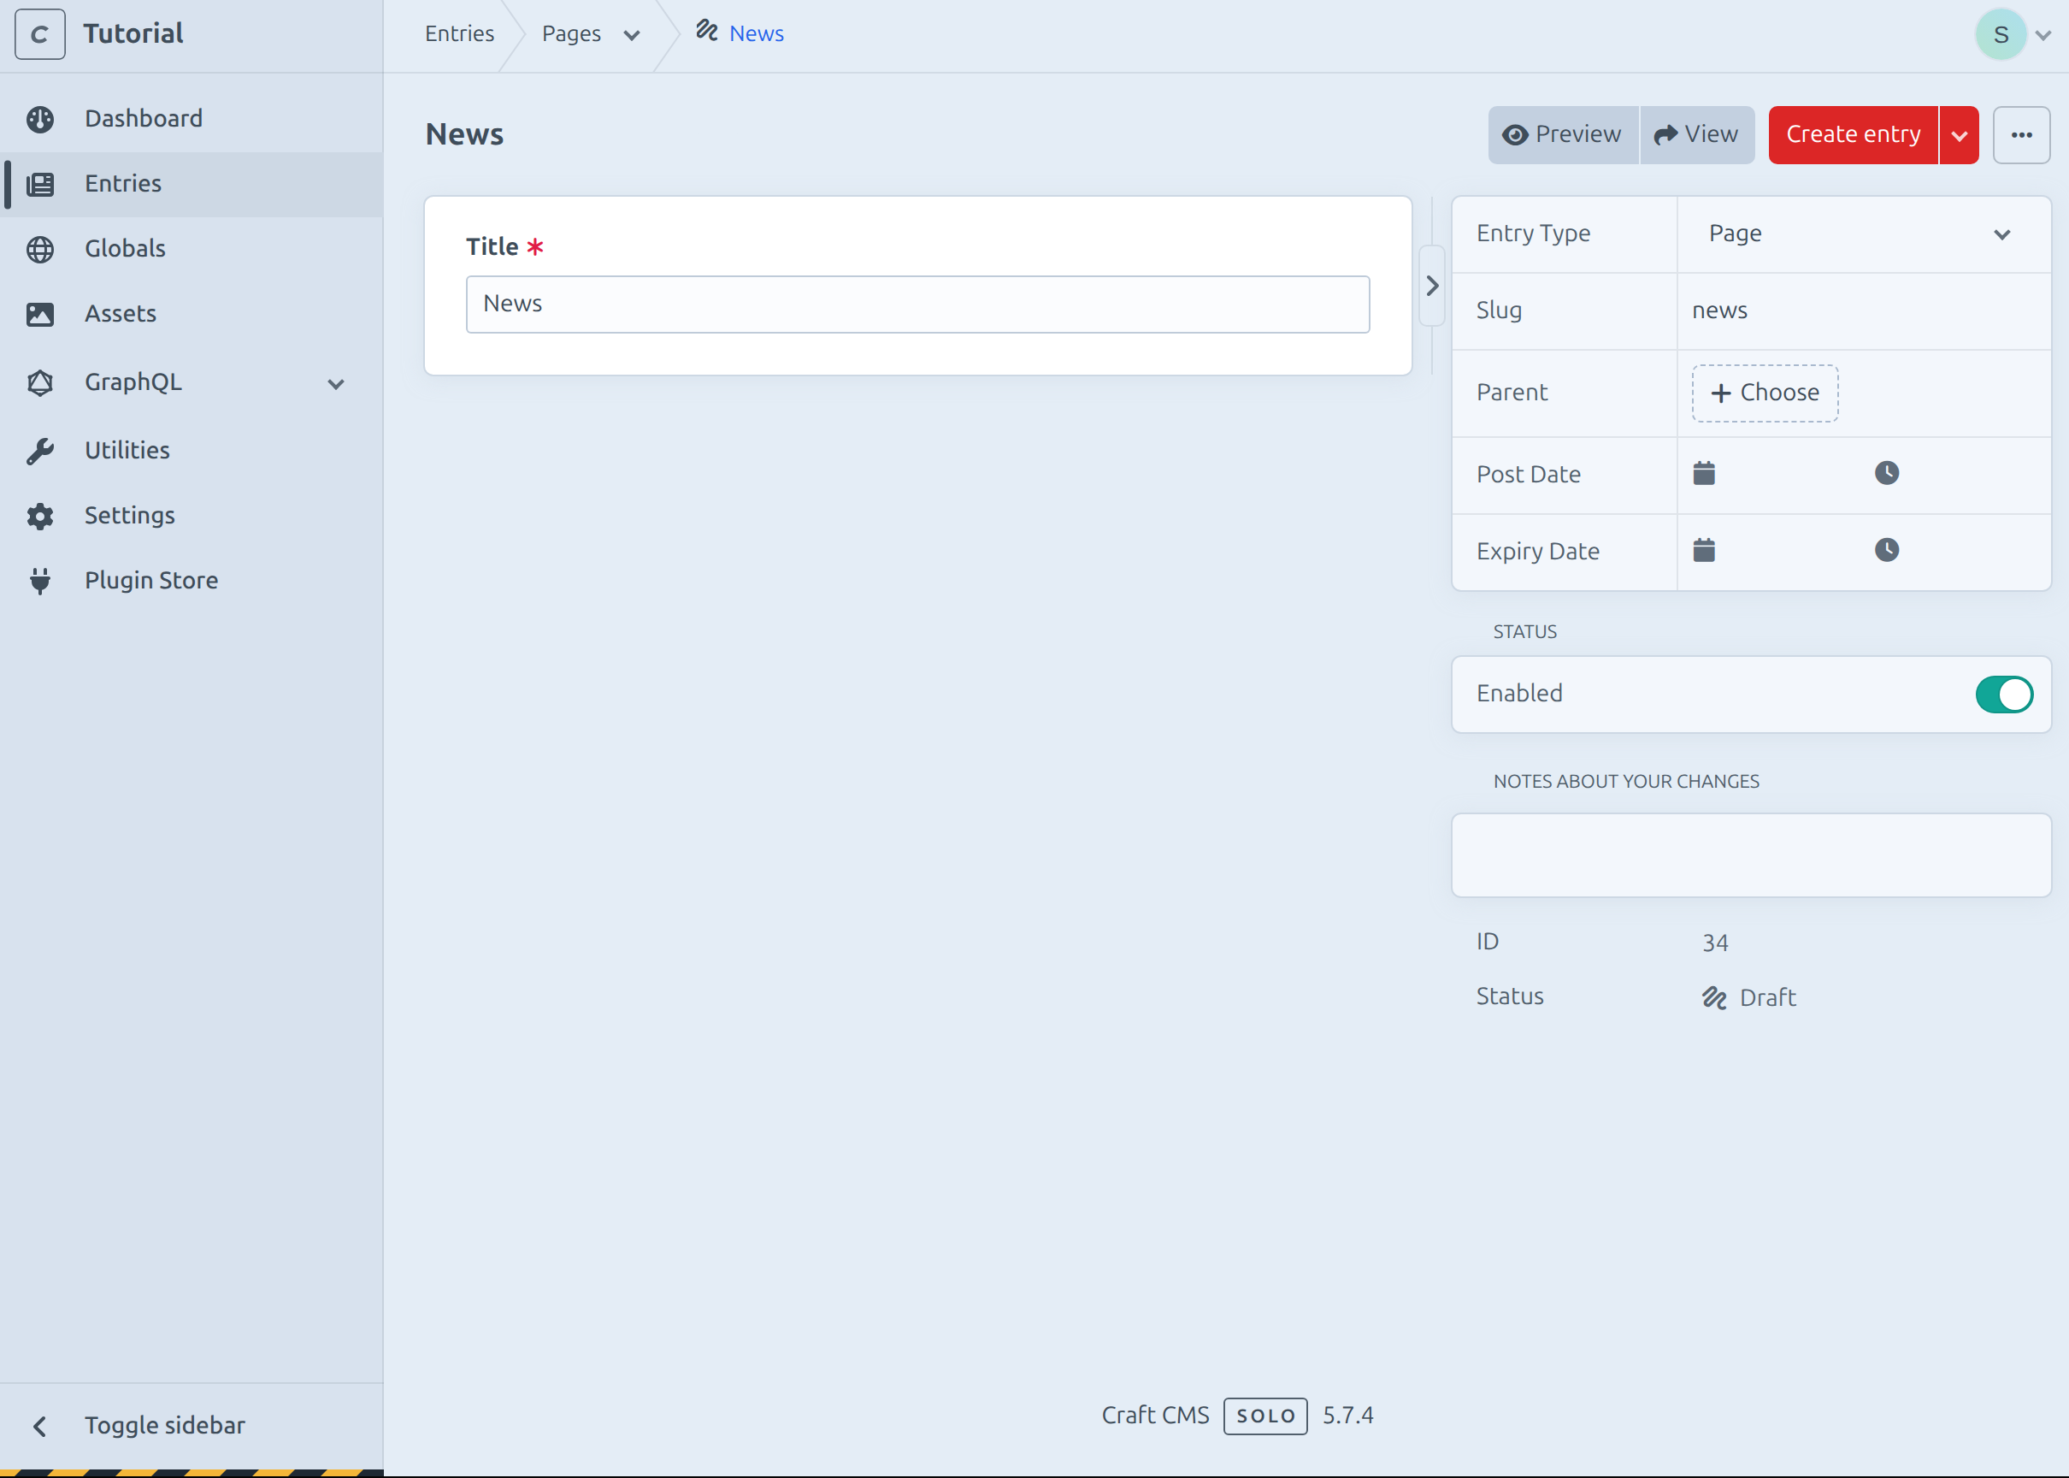Click the GraphQL bell icon
Viewport: 2069px width, 1478px height.
41,383
